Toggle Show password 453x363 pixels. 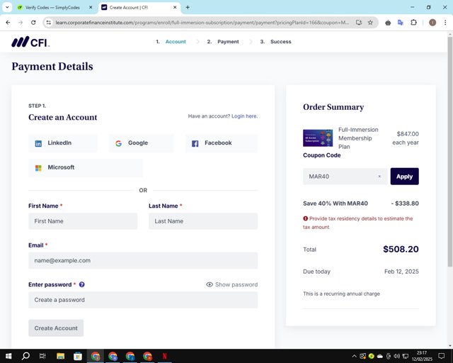[x=231, y=284]
